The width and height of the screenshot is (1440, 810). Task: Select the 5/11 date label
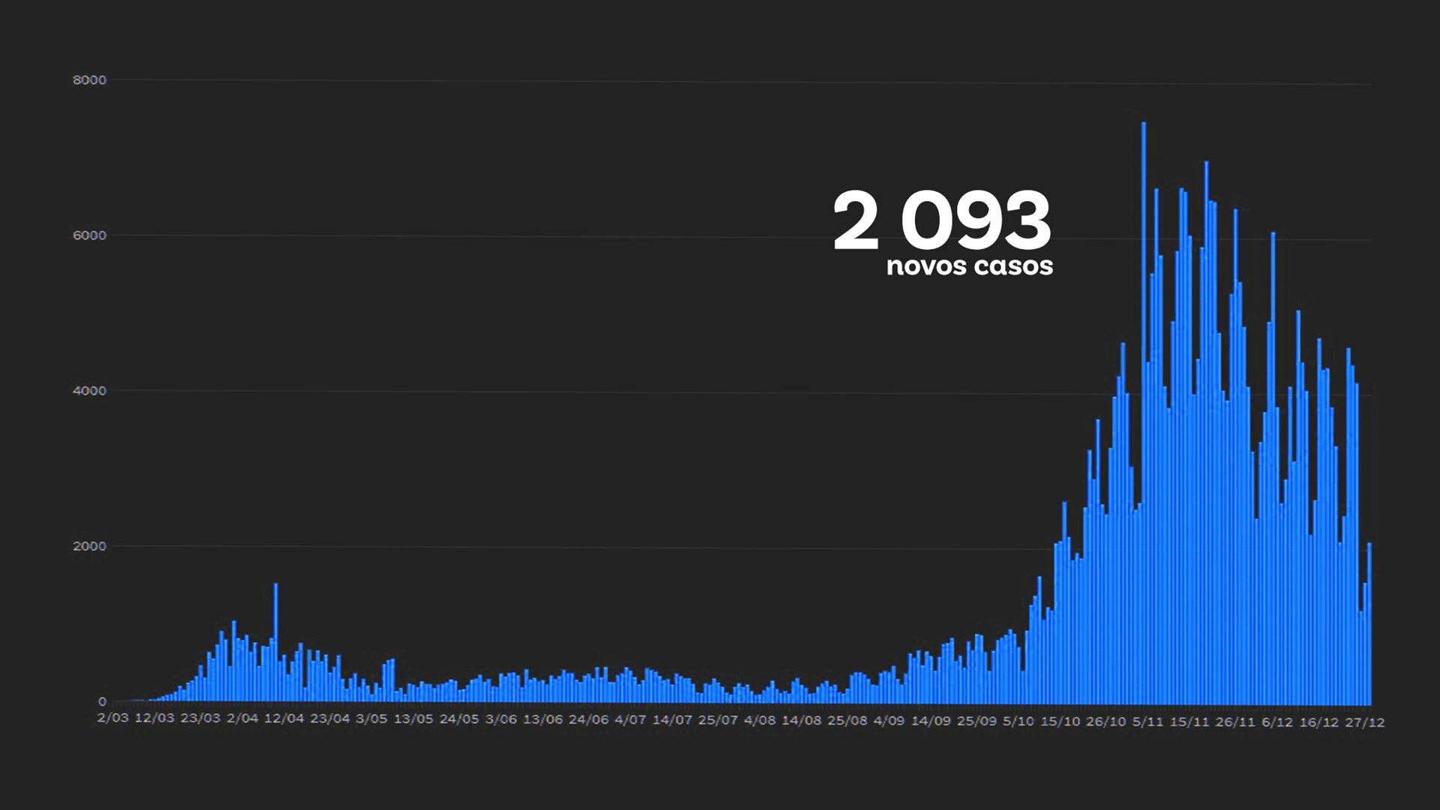click(1147, 721)
